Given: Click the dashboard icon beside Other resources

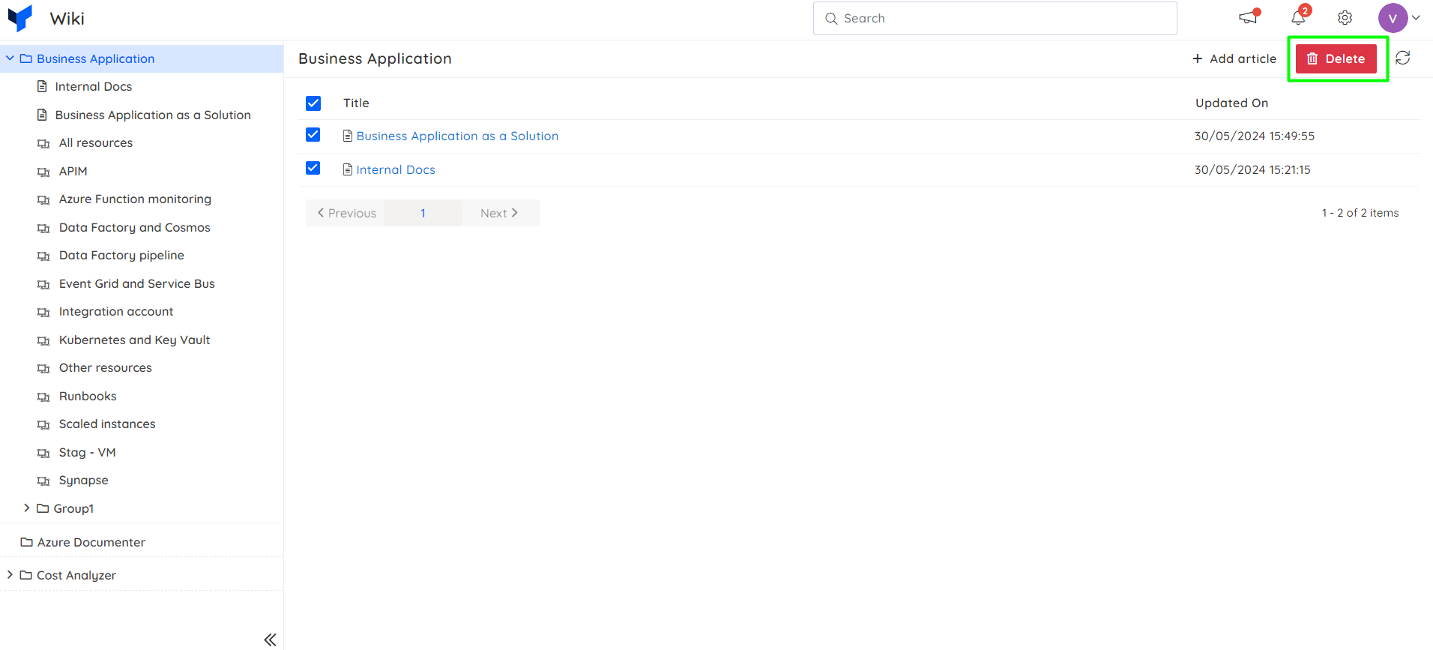Looking at the screenshot, I should tap(43, 368).
